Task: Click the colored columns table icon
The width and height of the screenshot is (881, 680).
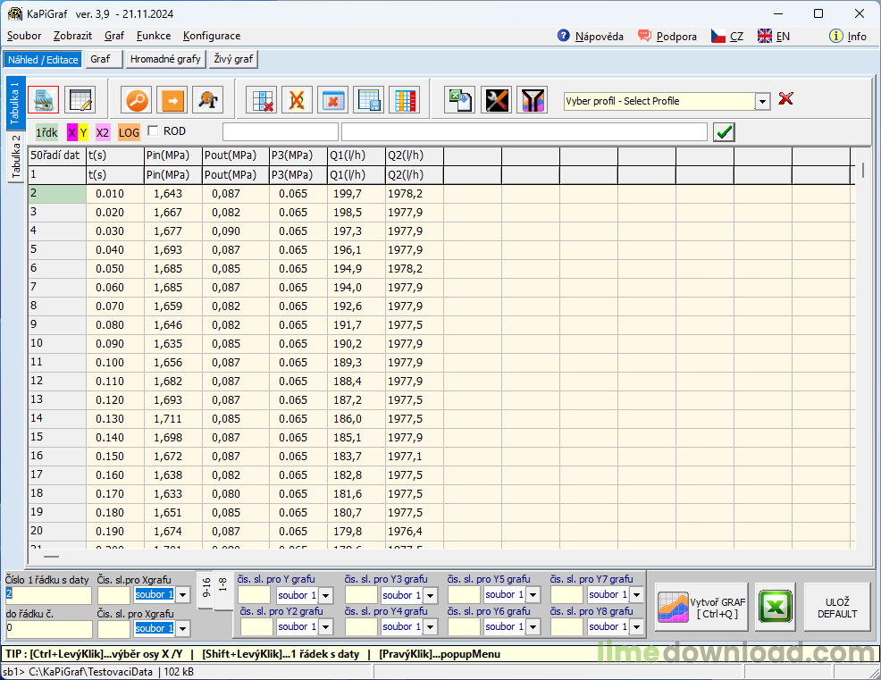Action: [x=404, y=100]
